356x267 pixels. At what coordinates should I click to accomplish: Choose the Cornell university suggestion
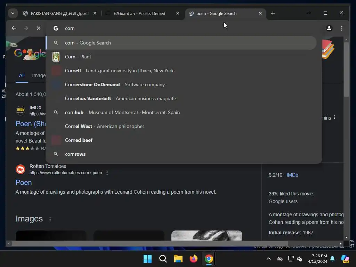[x=181, y=71]
